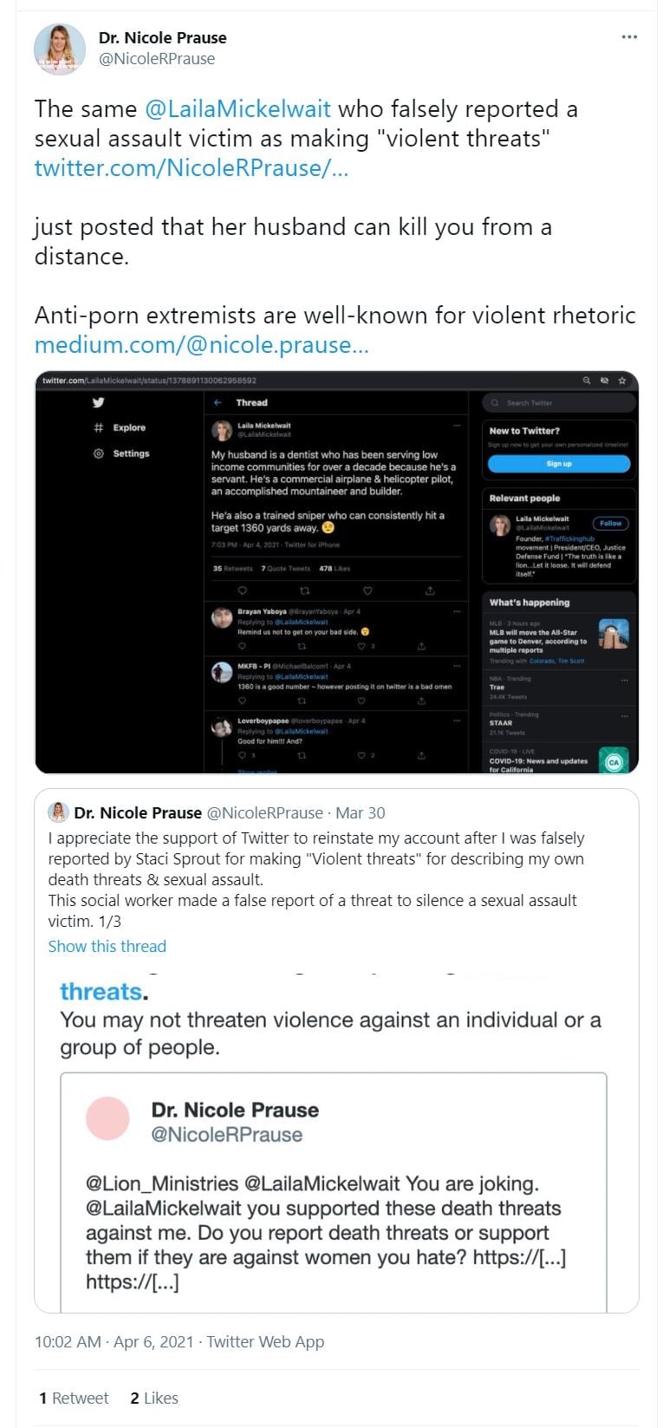This screenshot has height=1428, width=669.
Task: Open the more options menu on Nicole Prause's tweet
Action: pyautogui.click(x=629, y=37)
